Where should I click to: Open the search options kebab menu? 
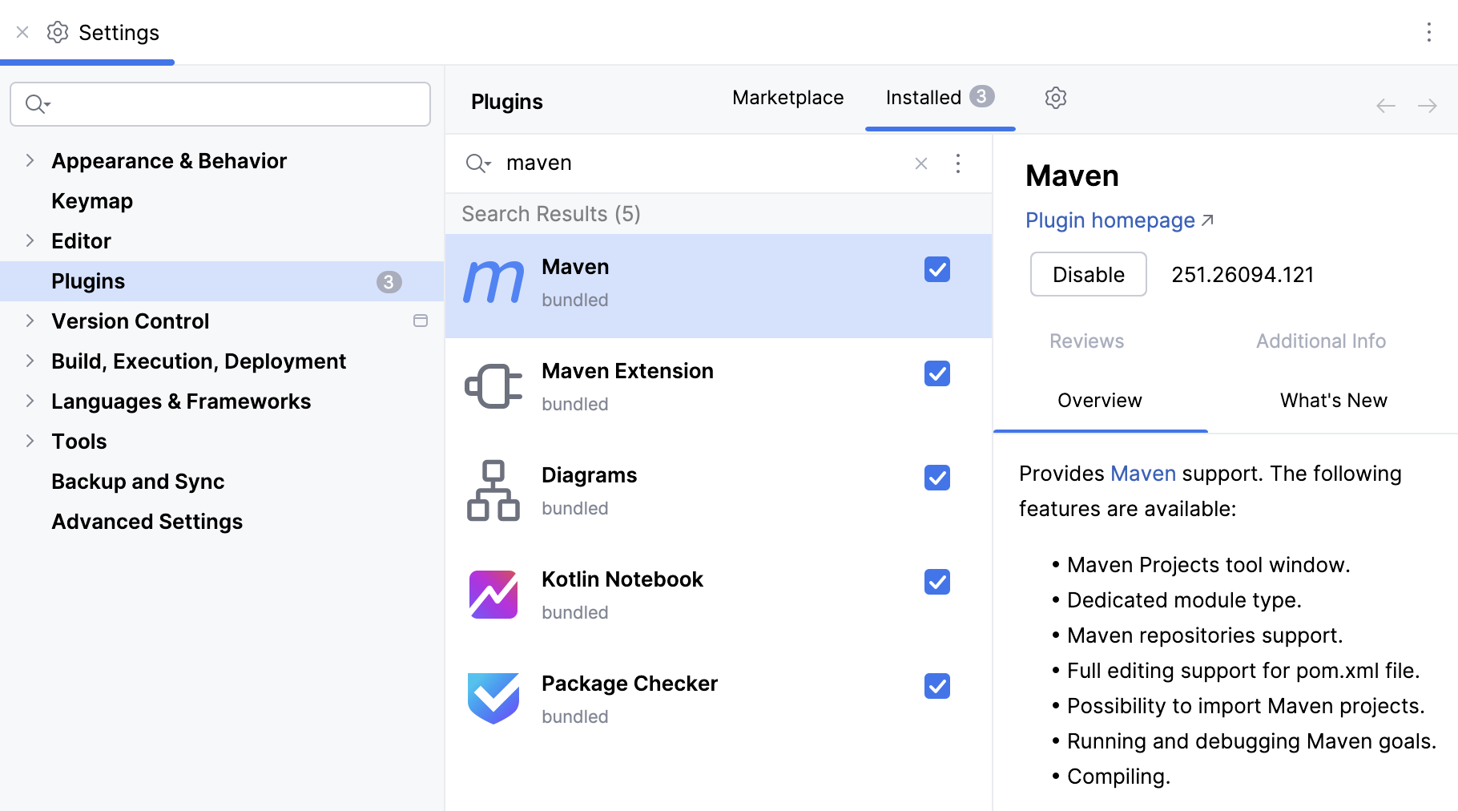(x=958, y=163)
